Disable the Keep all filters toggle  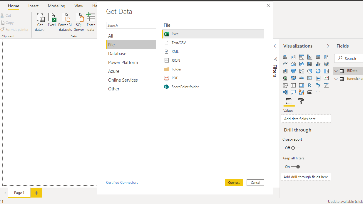(295, 167)
